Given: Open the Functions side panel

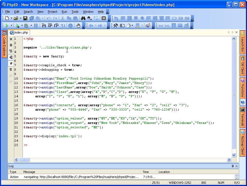Looking at the screenshot, I should click(x=242, y=87).
